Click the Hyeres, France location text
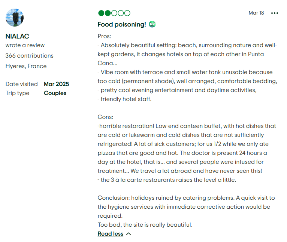 (x=26, y=66)
